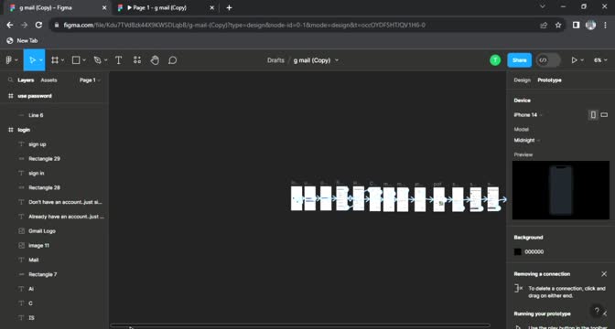This screenshot has height=329, width=615.
Task: Set device orientation to portrait
Action: tap(593, 115)
